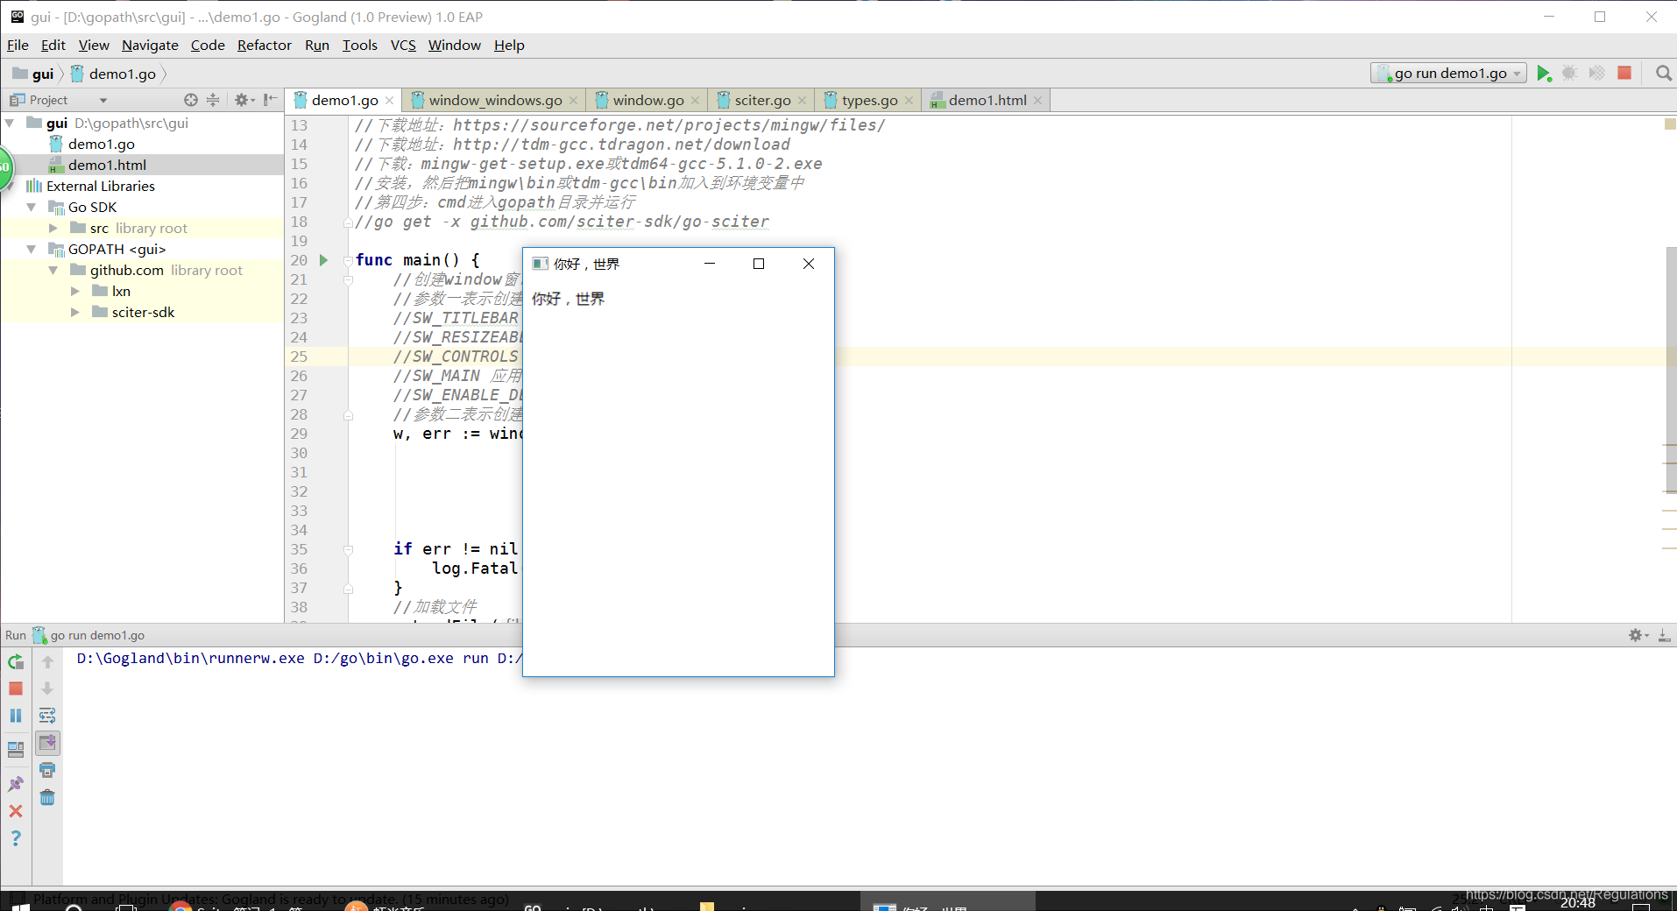The height and width of the screenshot is (911, 1677).
Task: Open the Navigate menu
Action: (x=150, y=45)
